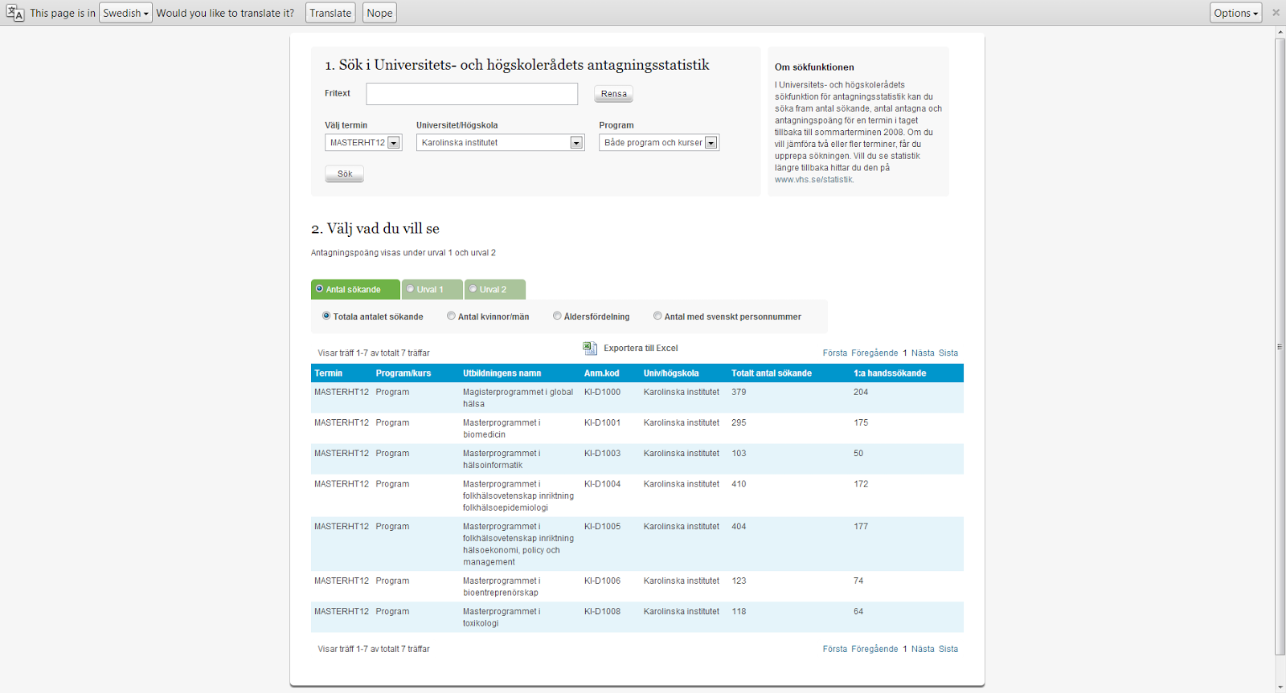The width and height of the screenshot is (1286, 693).
Task: Click the Fritext input field
Action: (472, 94)
